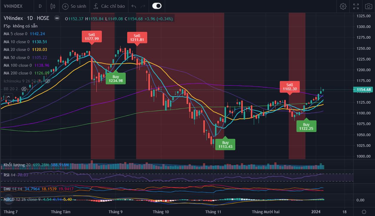Image resolution: width=375 pixels, height=216 pixels.
Task: Click the undo arrow in toolbar
Action: [134, 6]
